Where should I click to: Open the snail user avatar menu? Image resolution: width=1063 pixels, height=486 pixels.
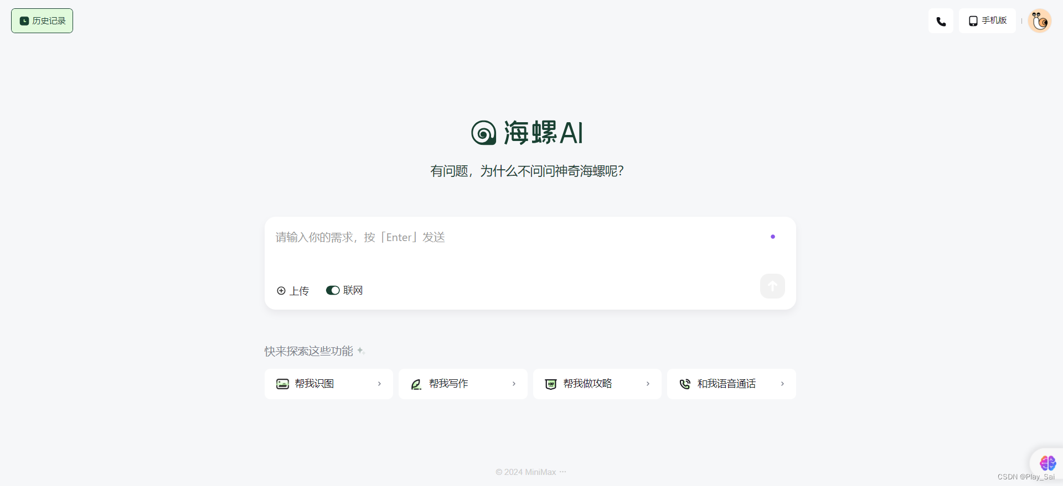[x=1039, y=21]
